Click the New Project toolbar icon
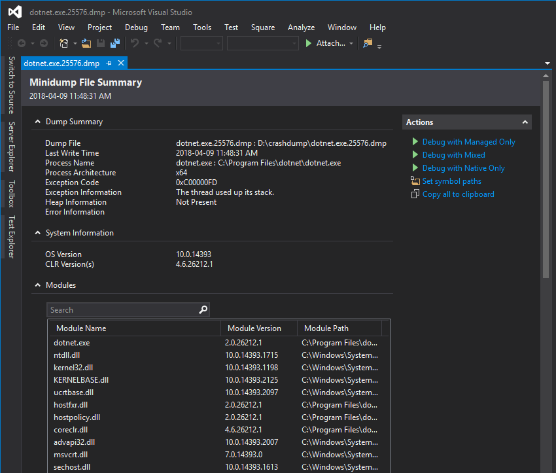The width and height of the screenshot is (556, 473). [63, 43]
